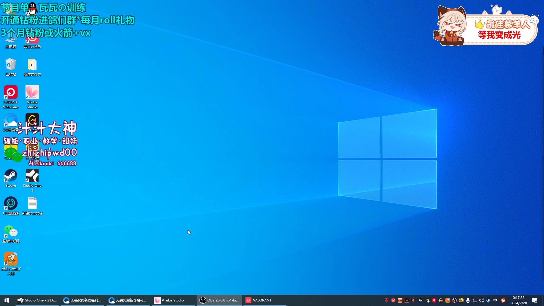Click the VALORANT tray icon
Viewport: 544px width, 306px height.
[x=407, y=300]
